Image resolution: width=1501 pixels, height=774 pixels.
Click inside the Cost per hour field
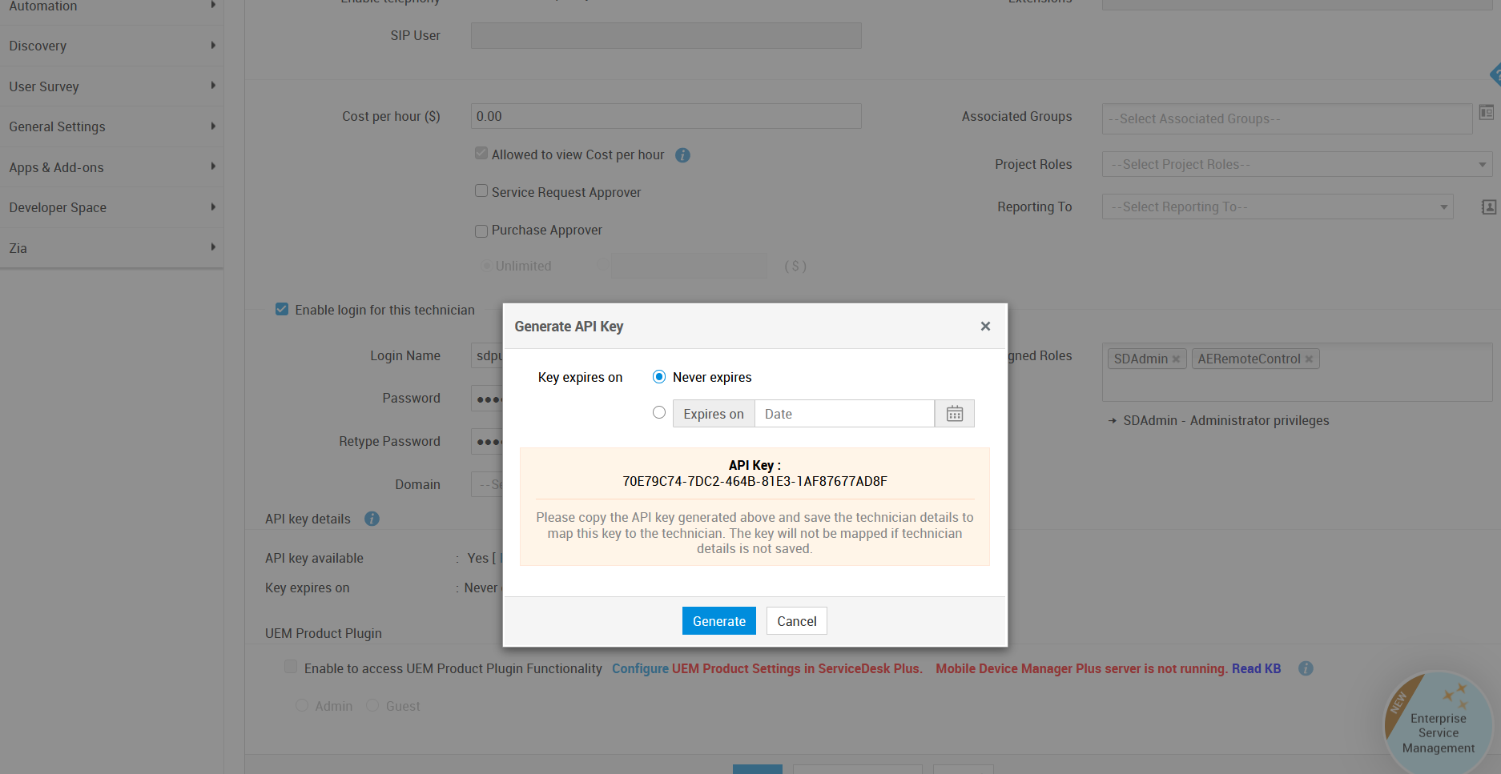pyautogui.click(x=666, y=115)
